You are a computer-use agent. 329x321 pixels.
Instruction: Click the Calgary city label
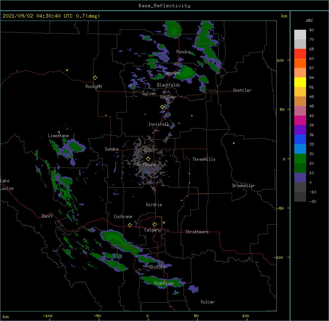tap(152, 230)
